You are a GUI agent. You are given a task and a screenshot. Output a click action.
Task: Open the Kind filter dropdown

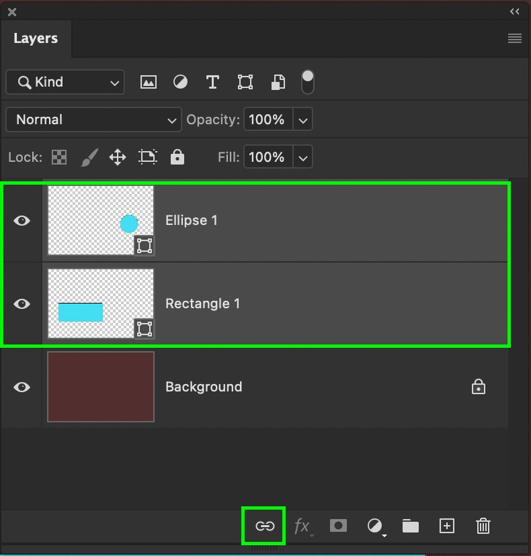click(x=65, y=82)
